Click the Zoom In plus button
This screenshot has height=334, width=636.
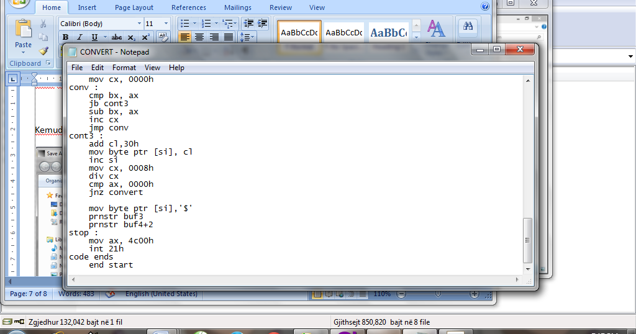tap(474, 294)
